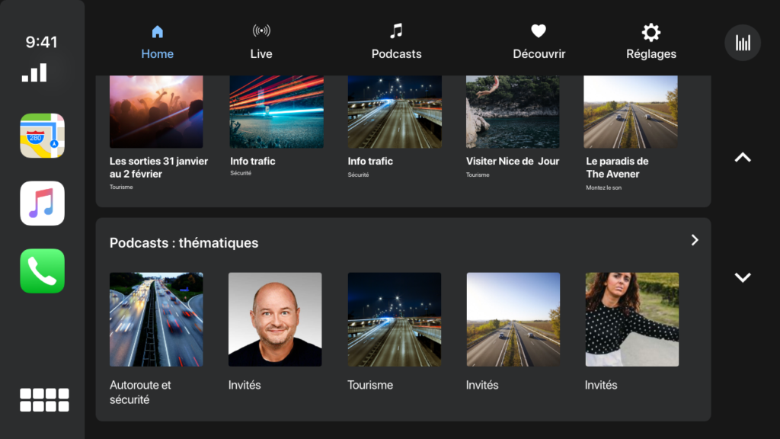Open Réglages settings gear
This screenshot has height=439, width=780.
(x=651, y=43)
